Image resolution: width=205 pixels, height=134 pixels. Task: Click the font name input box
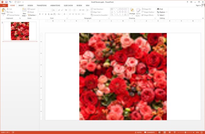45,10
